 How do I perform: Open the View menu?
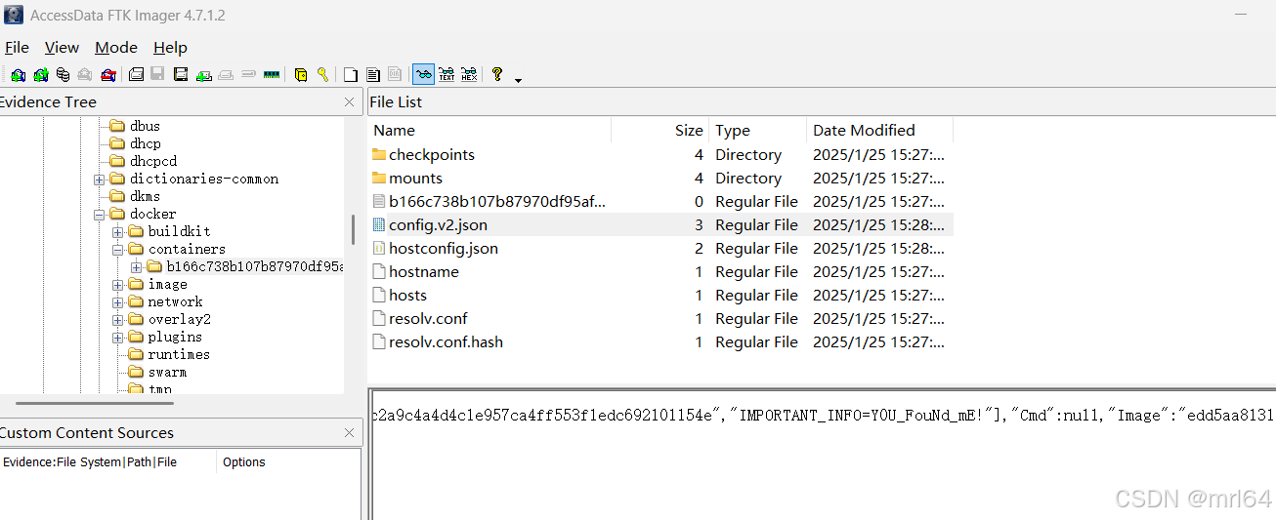(62, 47)
